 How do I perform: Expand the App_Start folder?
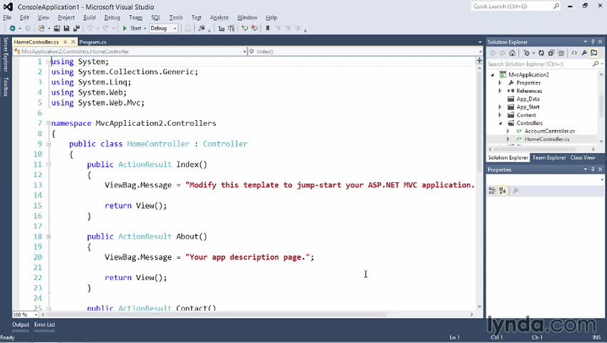click(x=500, y=107)
